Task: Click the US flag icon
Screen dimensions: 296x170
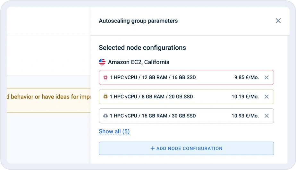Action: point(102,62)
